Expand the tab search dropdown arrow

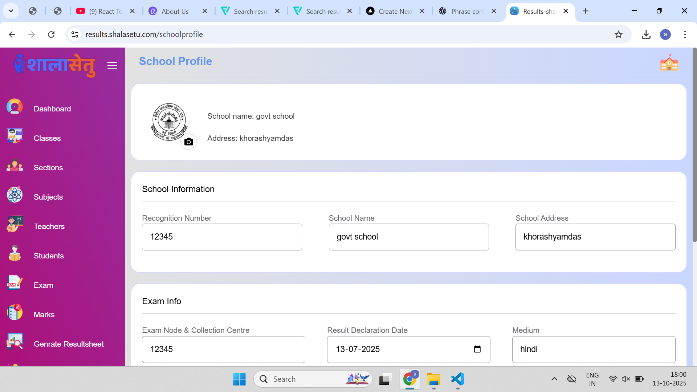point(11,11)
